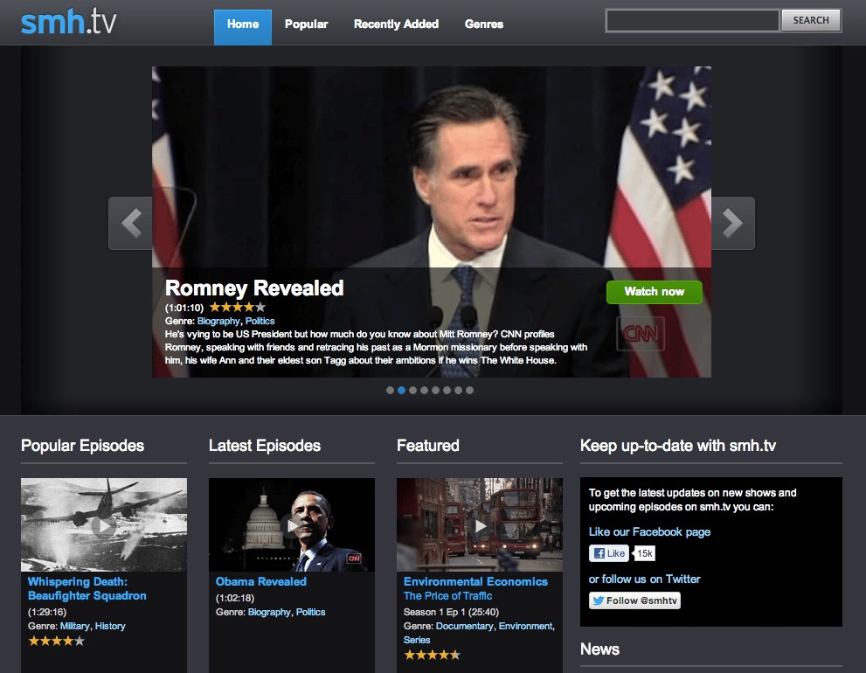
Task: Click (1:02:18) duration under Obama Revealed
Action: [235, 598]
